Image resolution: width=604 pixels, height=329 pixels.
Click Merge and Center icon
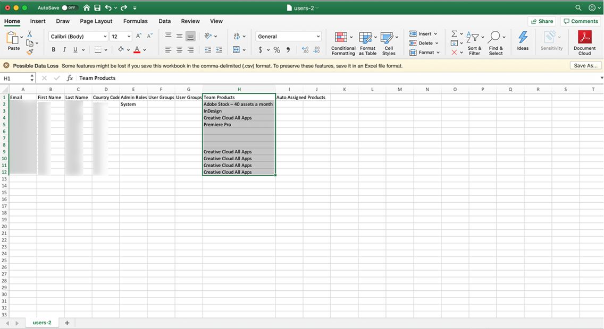(236, 49)
